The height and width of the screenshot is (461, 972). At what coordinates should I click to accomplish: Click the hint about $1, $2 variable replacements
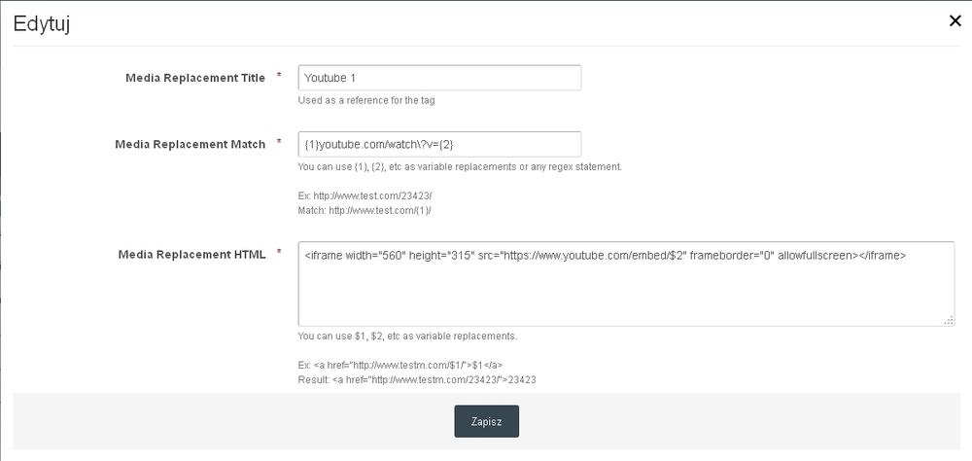[x=407, y=337]
